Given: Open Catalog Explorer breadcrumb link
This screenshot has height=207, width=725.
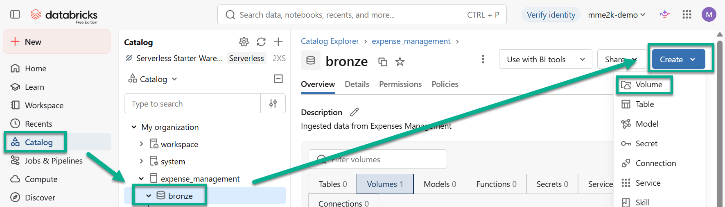Looking at the screenshot, I should pos(330,41).
